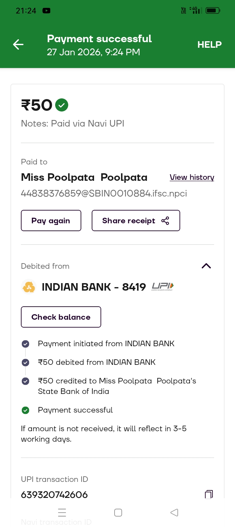Copy the UPI transaction ID
Viewport: 235px width, 527px height.
click(x=209, y=494)
